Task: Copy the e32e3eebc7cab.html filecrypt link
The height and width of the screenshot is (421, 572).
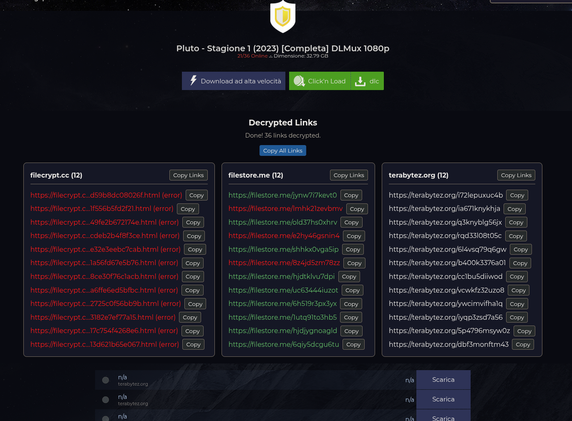Action: tap(195, 249)
